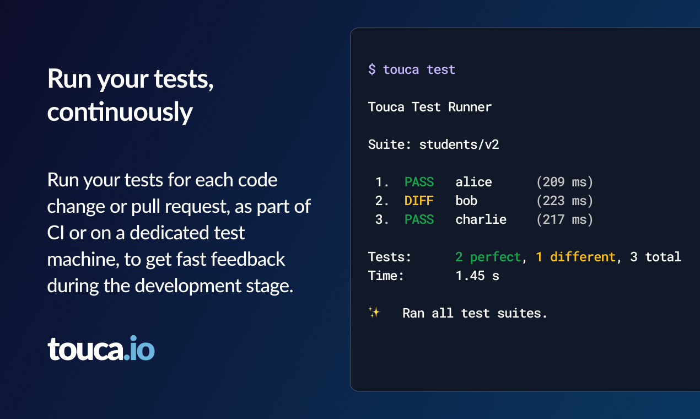Click the 'Ran all test suites.' message

[475, 313]
